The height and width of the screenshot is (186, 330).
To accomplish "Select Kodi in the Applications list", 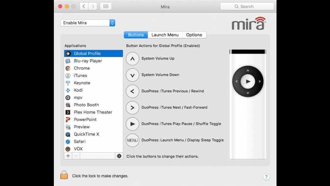I will click(x=78, y=90).
